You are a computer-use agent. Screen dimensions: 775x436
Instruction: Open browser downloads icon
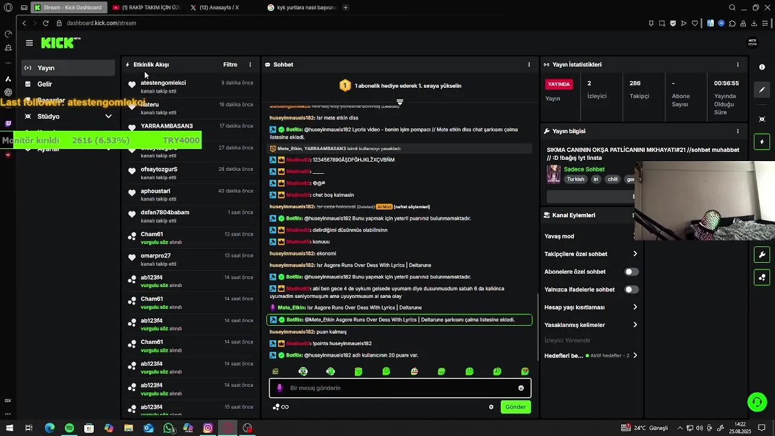(754, 23)
